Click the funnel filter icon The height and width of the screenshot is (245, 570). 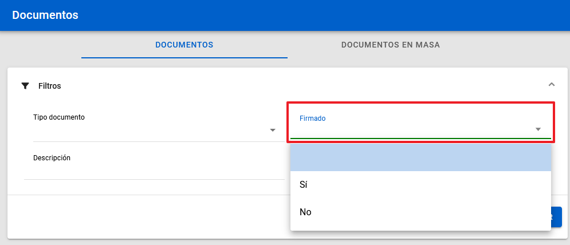pos(25,86)
